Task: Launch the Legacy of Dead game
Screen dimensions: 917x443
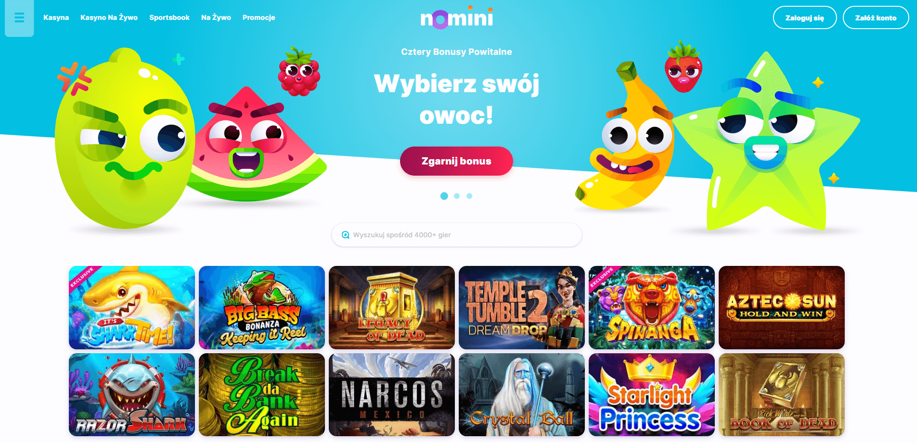Action: tap(392, 308)
